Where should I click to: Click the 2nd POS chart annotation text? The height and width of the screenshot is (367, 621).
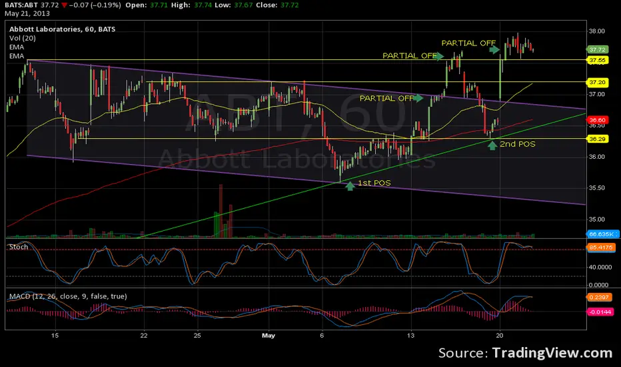tap(517, 144)
